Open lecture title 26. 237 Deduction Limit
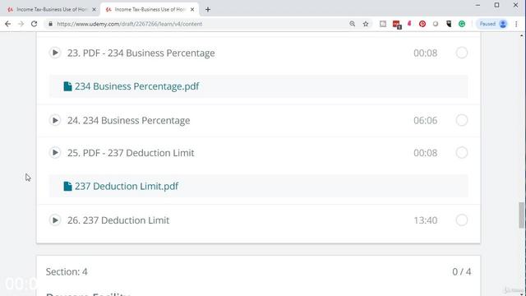 118,220
